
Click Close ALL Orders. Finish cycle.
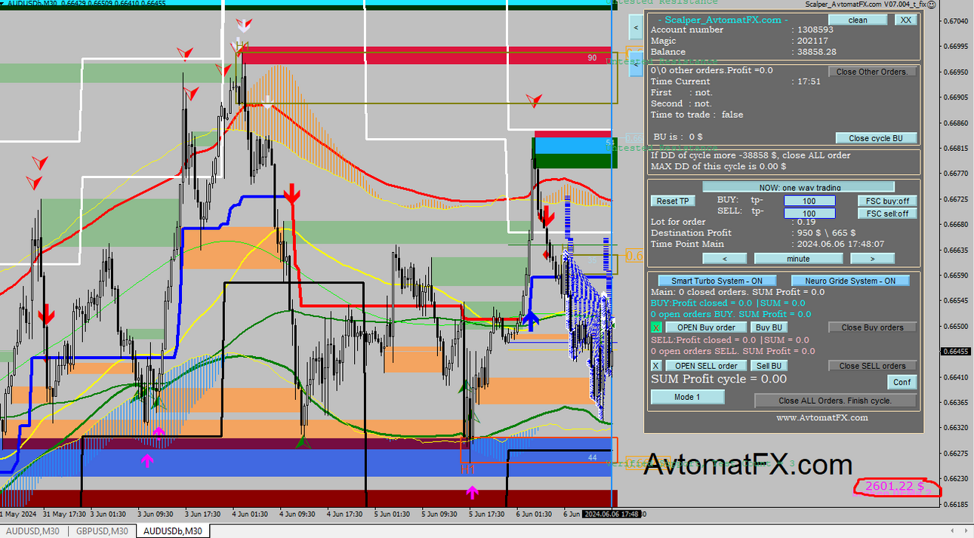coord(835,401)
